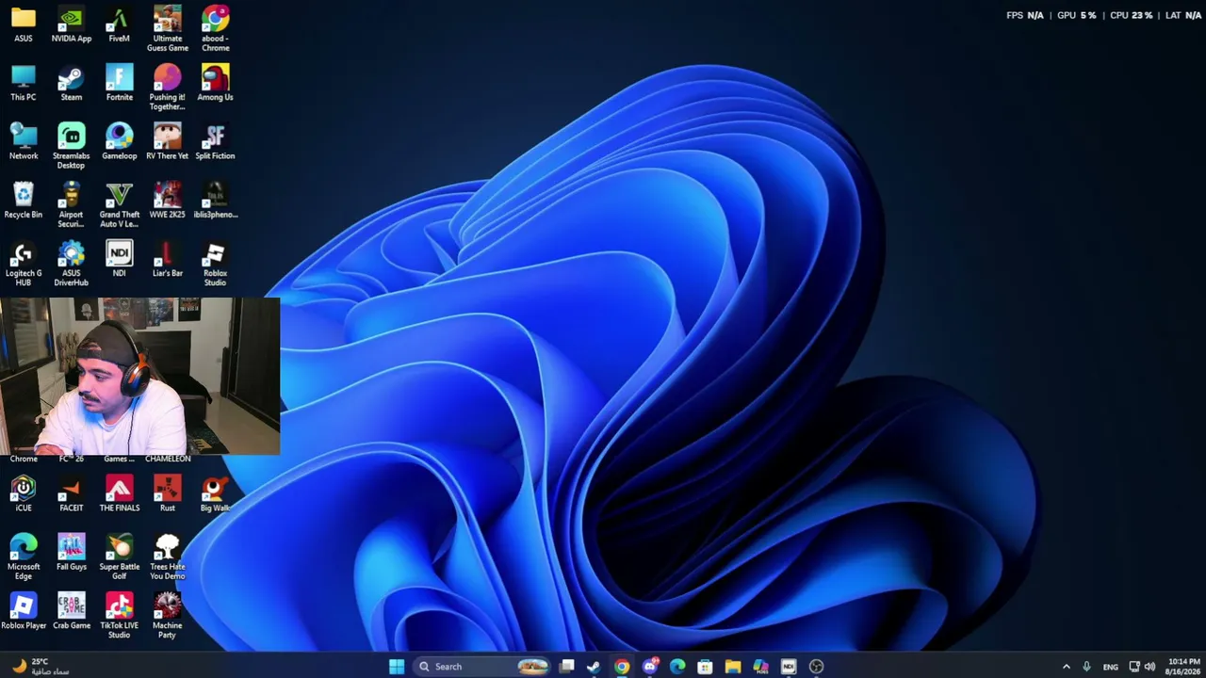Screen dimensions: 1206x678
Task: Select the Microsoft Edge desktop shortcut
Action: [x=24, y=557]
